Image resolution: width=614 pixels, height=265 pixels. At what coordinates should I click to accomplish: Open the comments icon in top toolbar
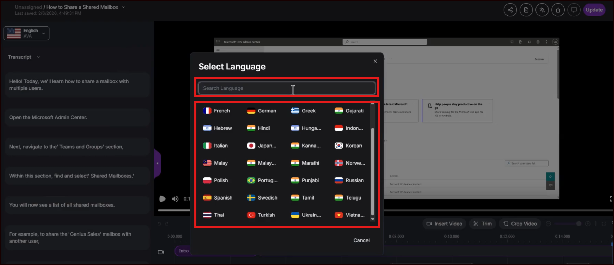[574, 10]
